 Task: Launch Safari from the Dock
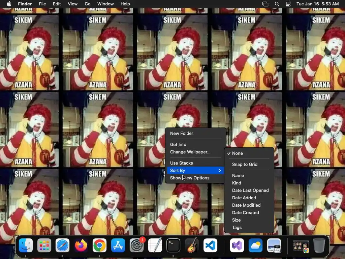[x=62, y=246]
